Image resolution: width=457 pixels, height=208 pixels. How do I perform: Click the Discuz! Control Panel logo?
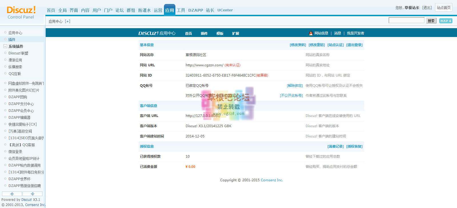pos(21,13)
